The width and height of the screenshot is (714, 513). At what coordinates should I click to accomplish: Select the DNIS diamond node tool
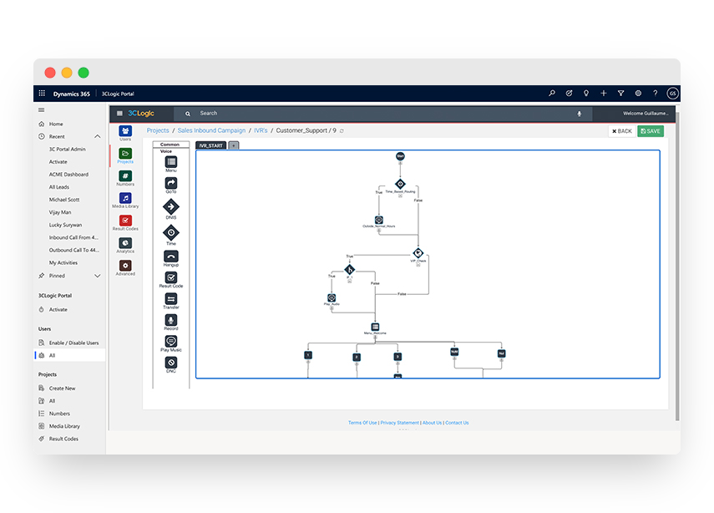click(170, 207)
